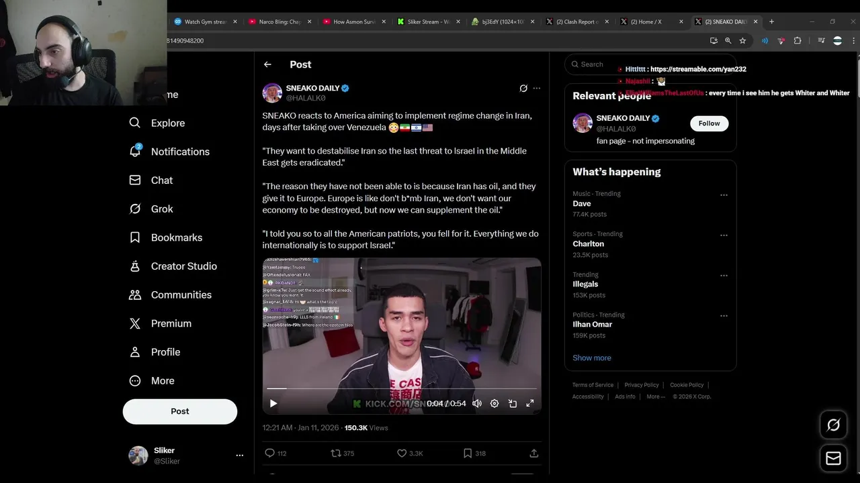860x483 pixels.
Task: Open the browser profile avatar icon
Action: (x=837, y=41)
